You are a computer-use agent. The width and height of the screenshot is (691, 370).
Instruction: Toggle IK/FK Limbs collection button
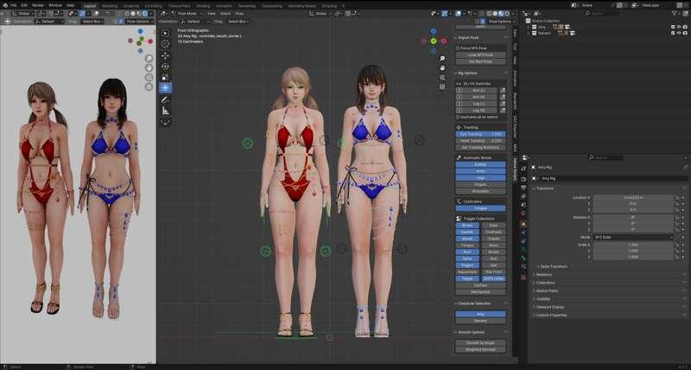493,278
